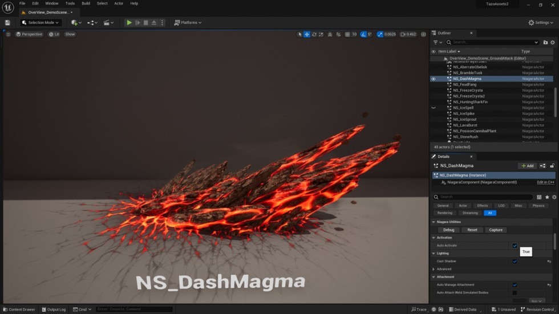This screenshot has width=559, height=314.
Task: Activate the translate move tool
Action: click(307, 34)
